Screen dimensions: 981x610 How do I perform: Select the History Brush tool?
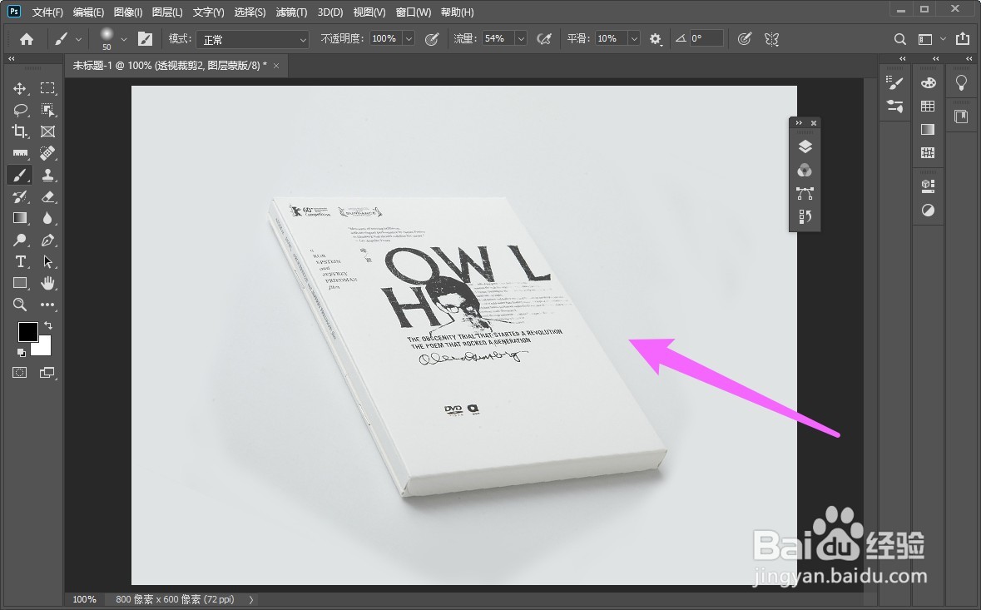[x=20, y=196]
